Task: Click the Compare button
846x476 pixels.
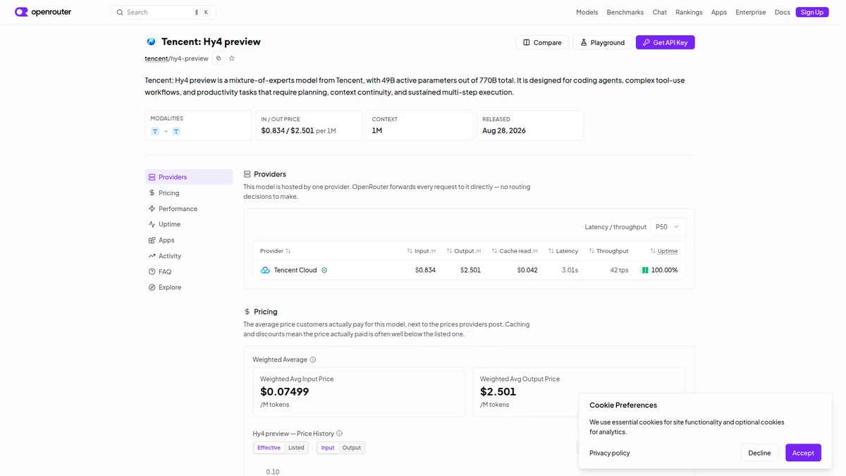Action: (x=542, y=42)
